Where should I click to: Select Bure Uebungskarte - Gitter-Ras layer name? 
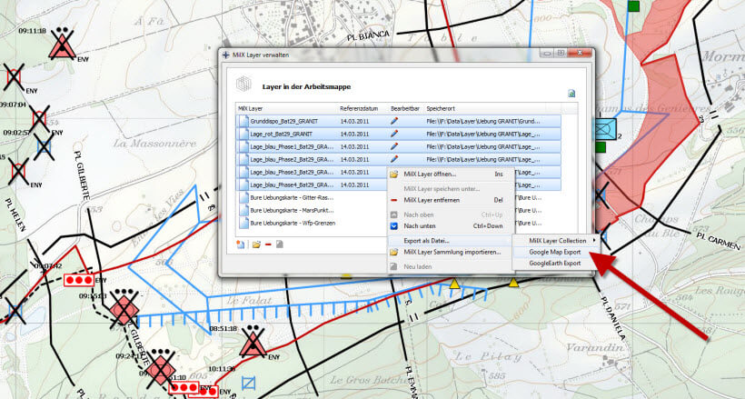click(x=292, y=197)
